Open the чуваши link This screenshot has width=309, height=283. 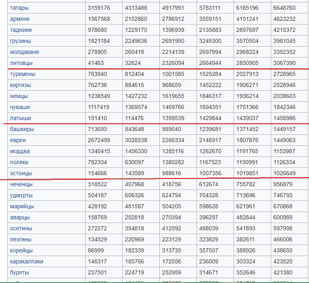point(20,107)
